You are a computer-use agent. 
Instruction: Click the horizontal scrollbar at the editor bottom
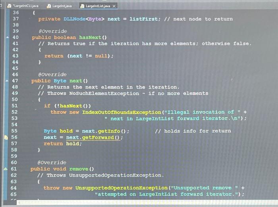click(x=147, y=203)
